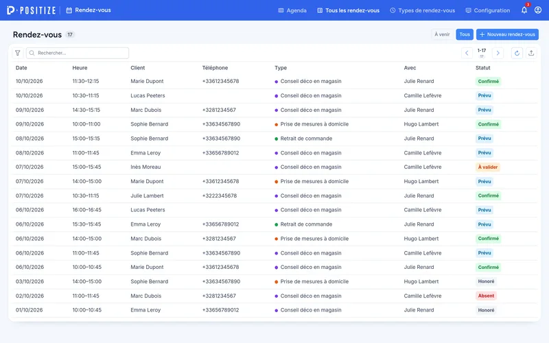The height and width of the screenshot is (343, 549).
Task: Click the Positize logo
Action: pos(31,10)
